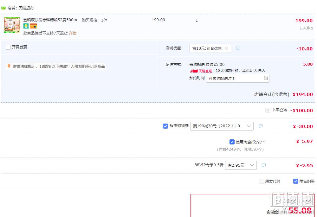The image size is (317, 217).
Task: Expand the 满199减30元 coupon dropdown
Action: coord(222,126)
